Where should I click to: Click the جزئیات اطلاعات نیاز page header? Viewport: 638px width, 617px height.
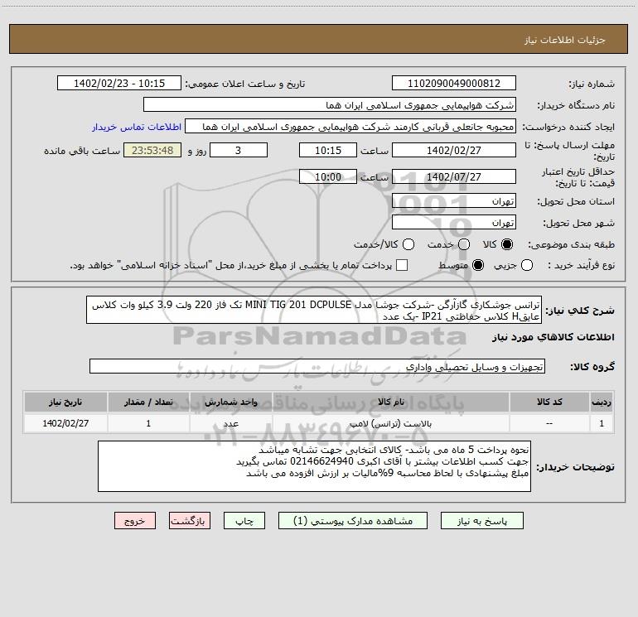point(565,40)
